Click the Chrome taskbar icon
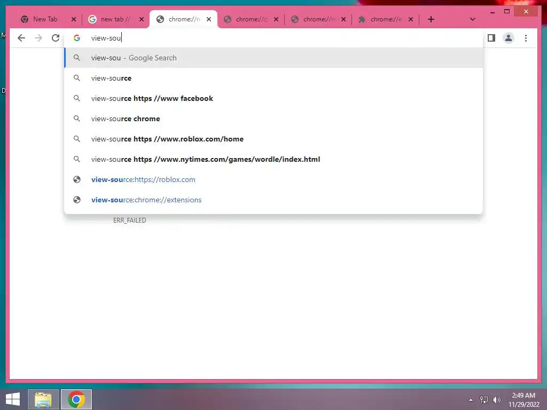This screenshot has height=410, width=547. [x=76, y=399]
